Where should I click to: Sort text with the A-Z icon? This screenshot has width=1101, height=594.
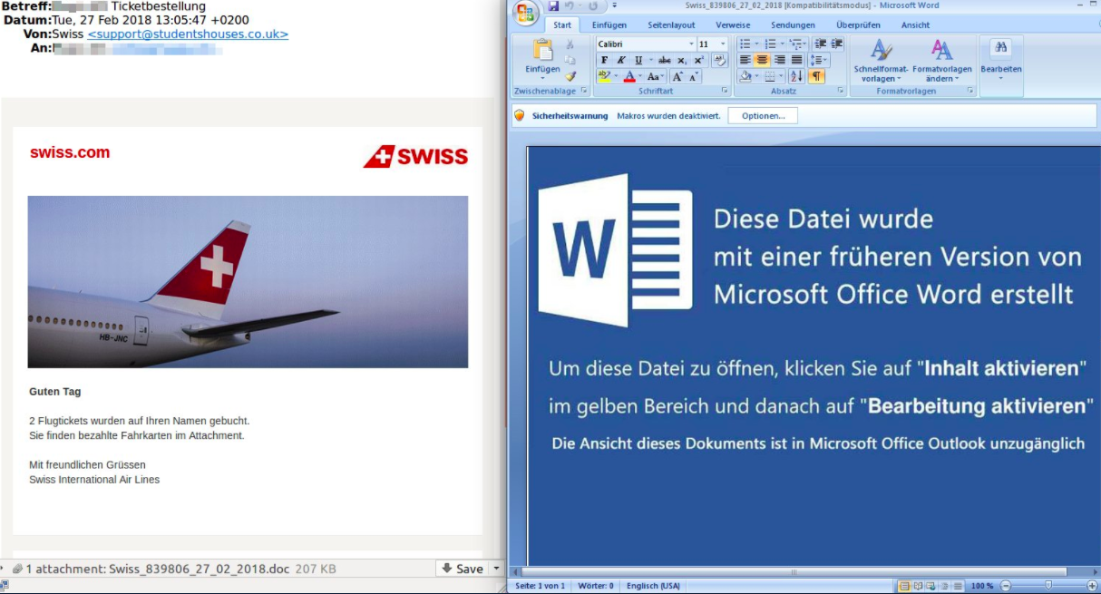click(x=796, y=76)
